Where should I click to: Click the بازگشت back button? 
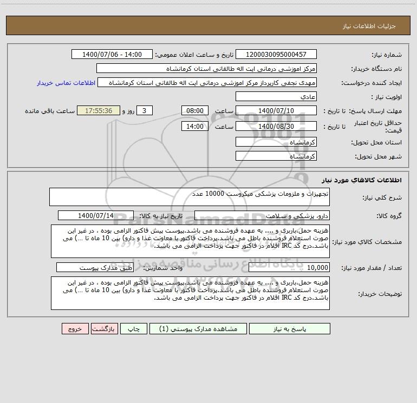(104, 328)
